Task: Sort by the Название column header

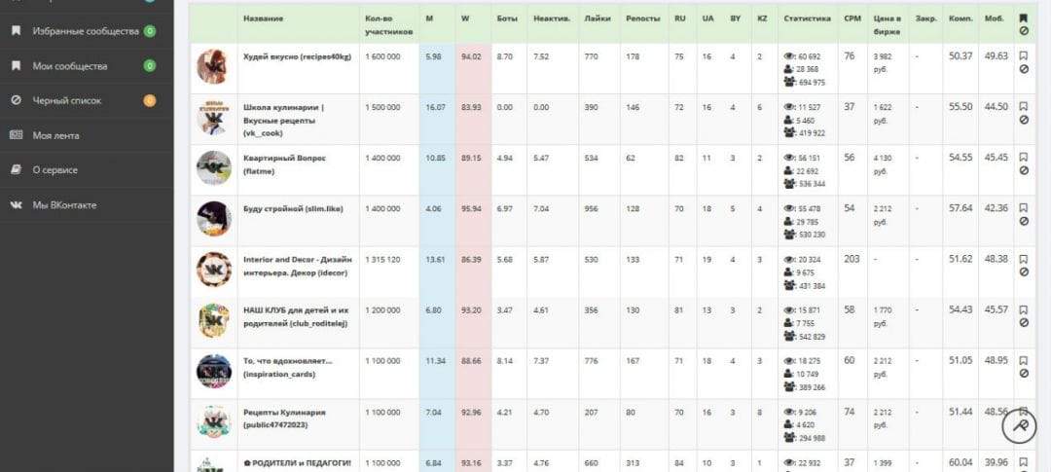Action: [263, 18]
